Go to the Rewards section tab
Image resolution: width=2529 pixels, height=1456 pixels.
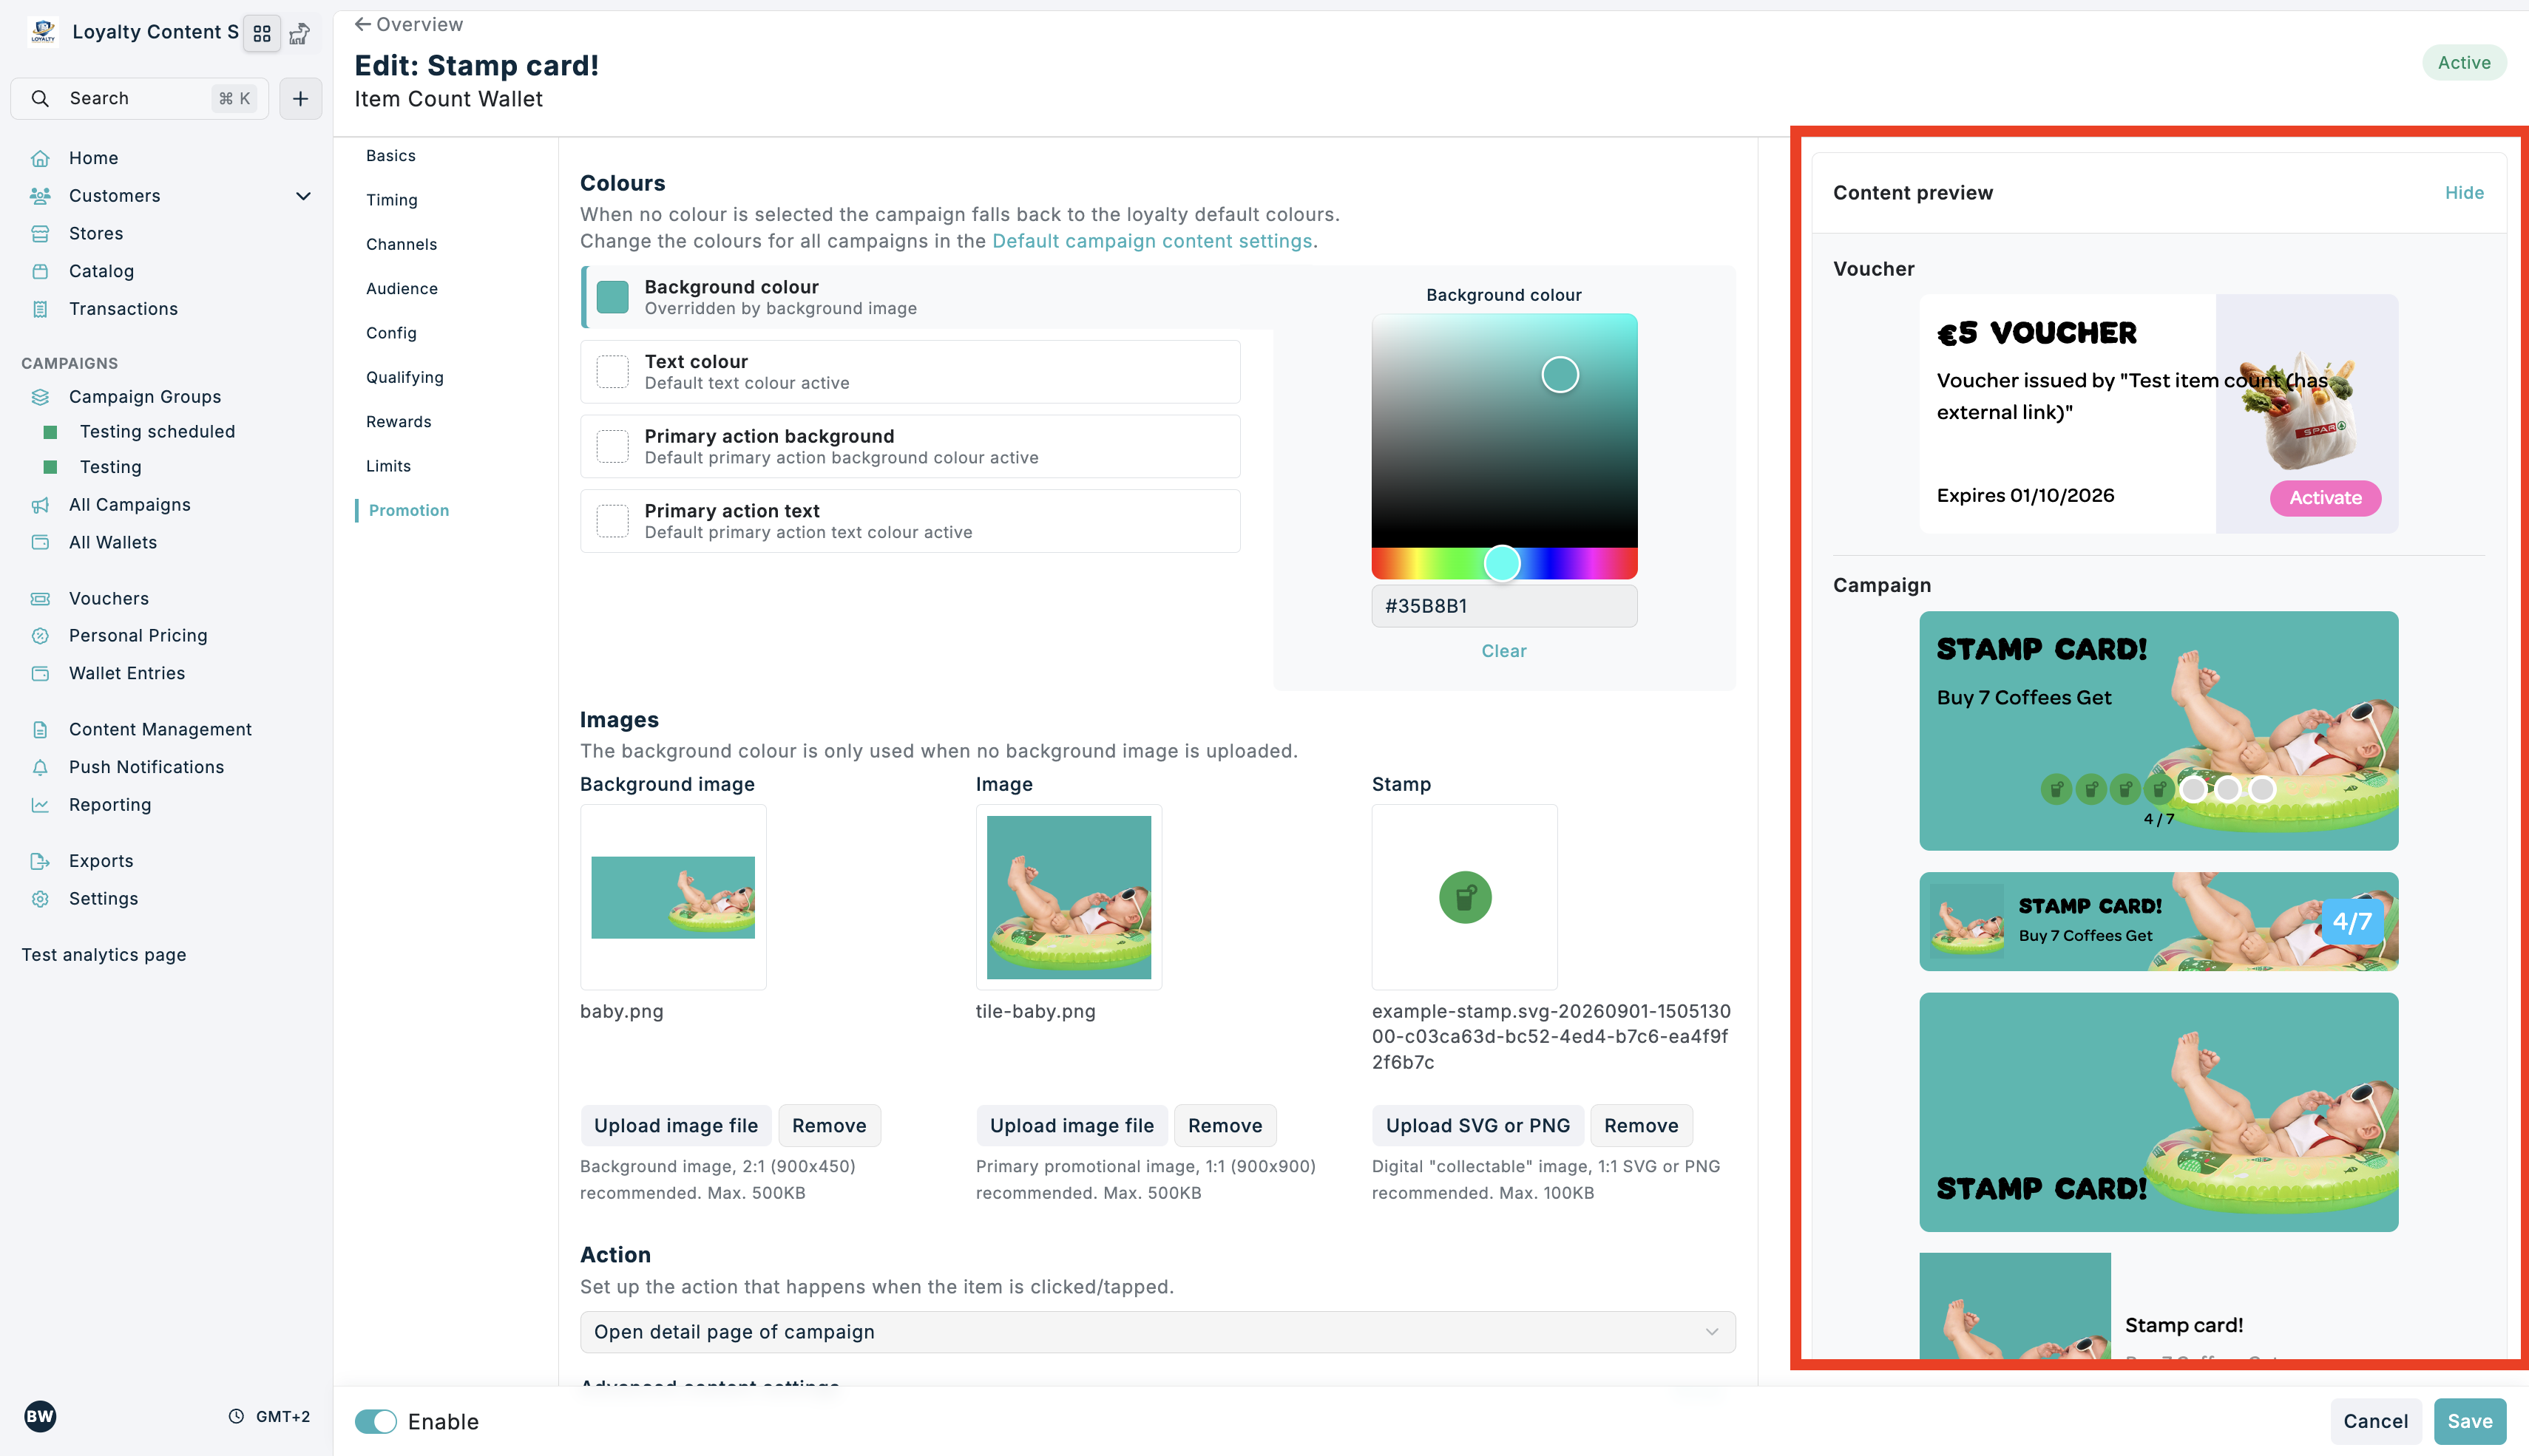point(398,422)
